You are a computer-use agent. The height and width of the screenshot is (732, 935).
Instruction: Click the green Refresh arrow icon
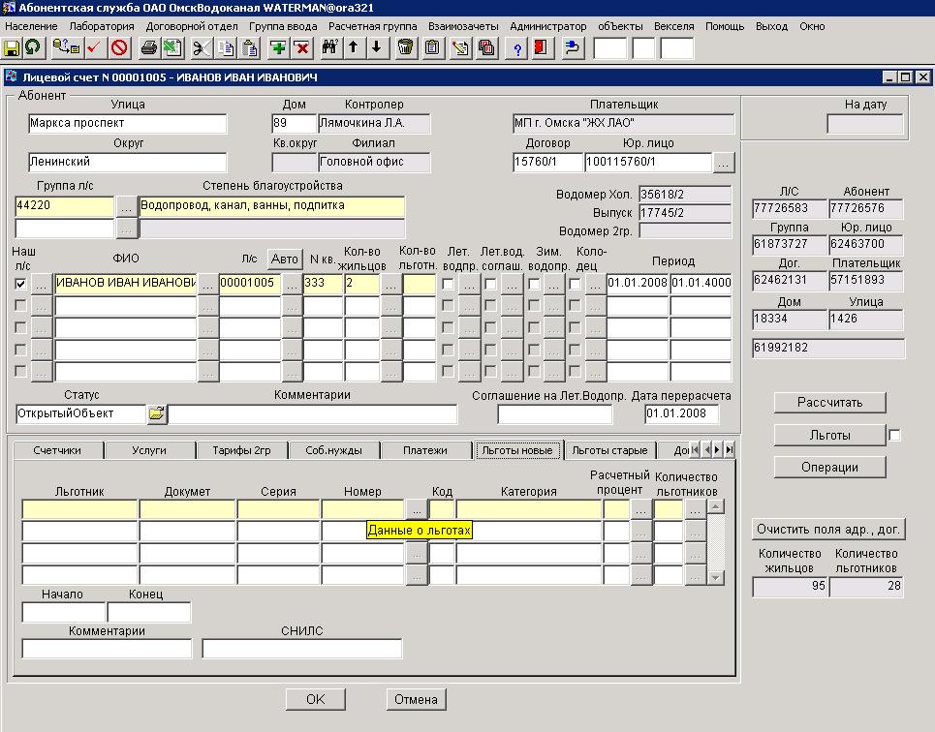click(x=33, y=47)
